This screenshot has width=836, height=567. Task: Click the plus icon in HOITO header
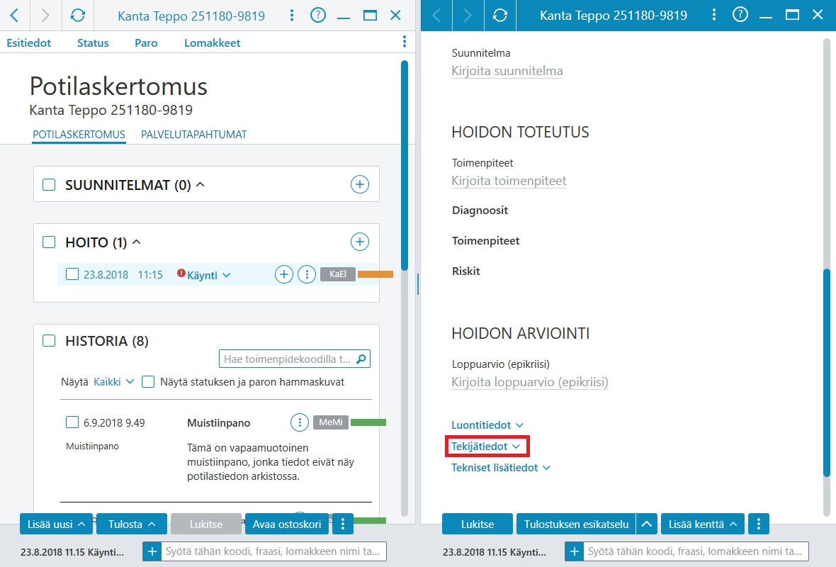(x=360, y=242)
